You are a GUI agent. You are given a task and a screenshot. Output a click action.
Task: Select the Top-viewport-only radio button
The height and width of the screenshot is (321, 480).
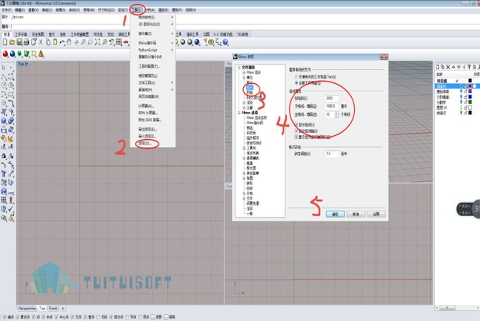pos(297,77)
